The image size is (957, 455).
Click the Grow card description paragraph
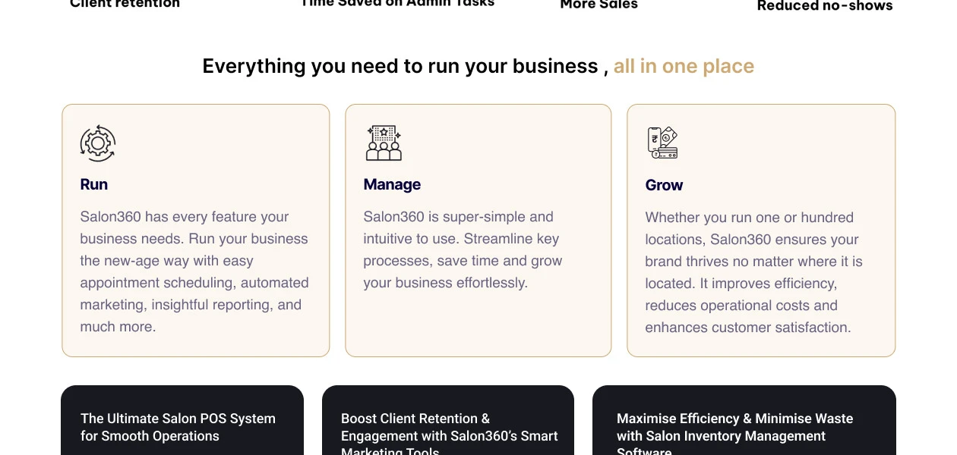coord(754,272)
